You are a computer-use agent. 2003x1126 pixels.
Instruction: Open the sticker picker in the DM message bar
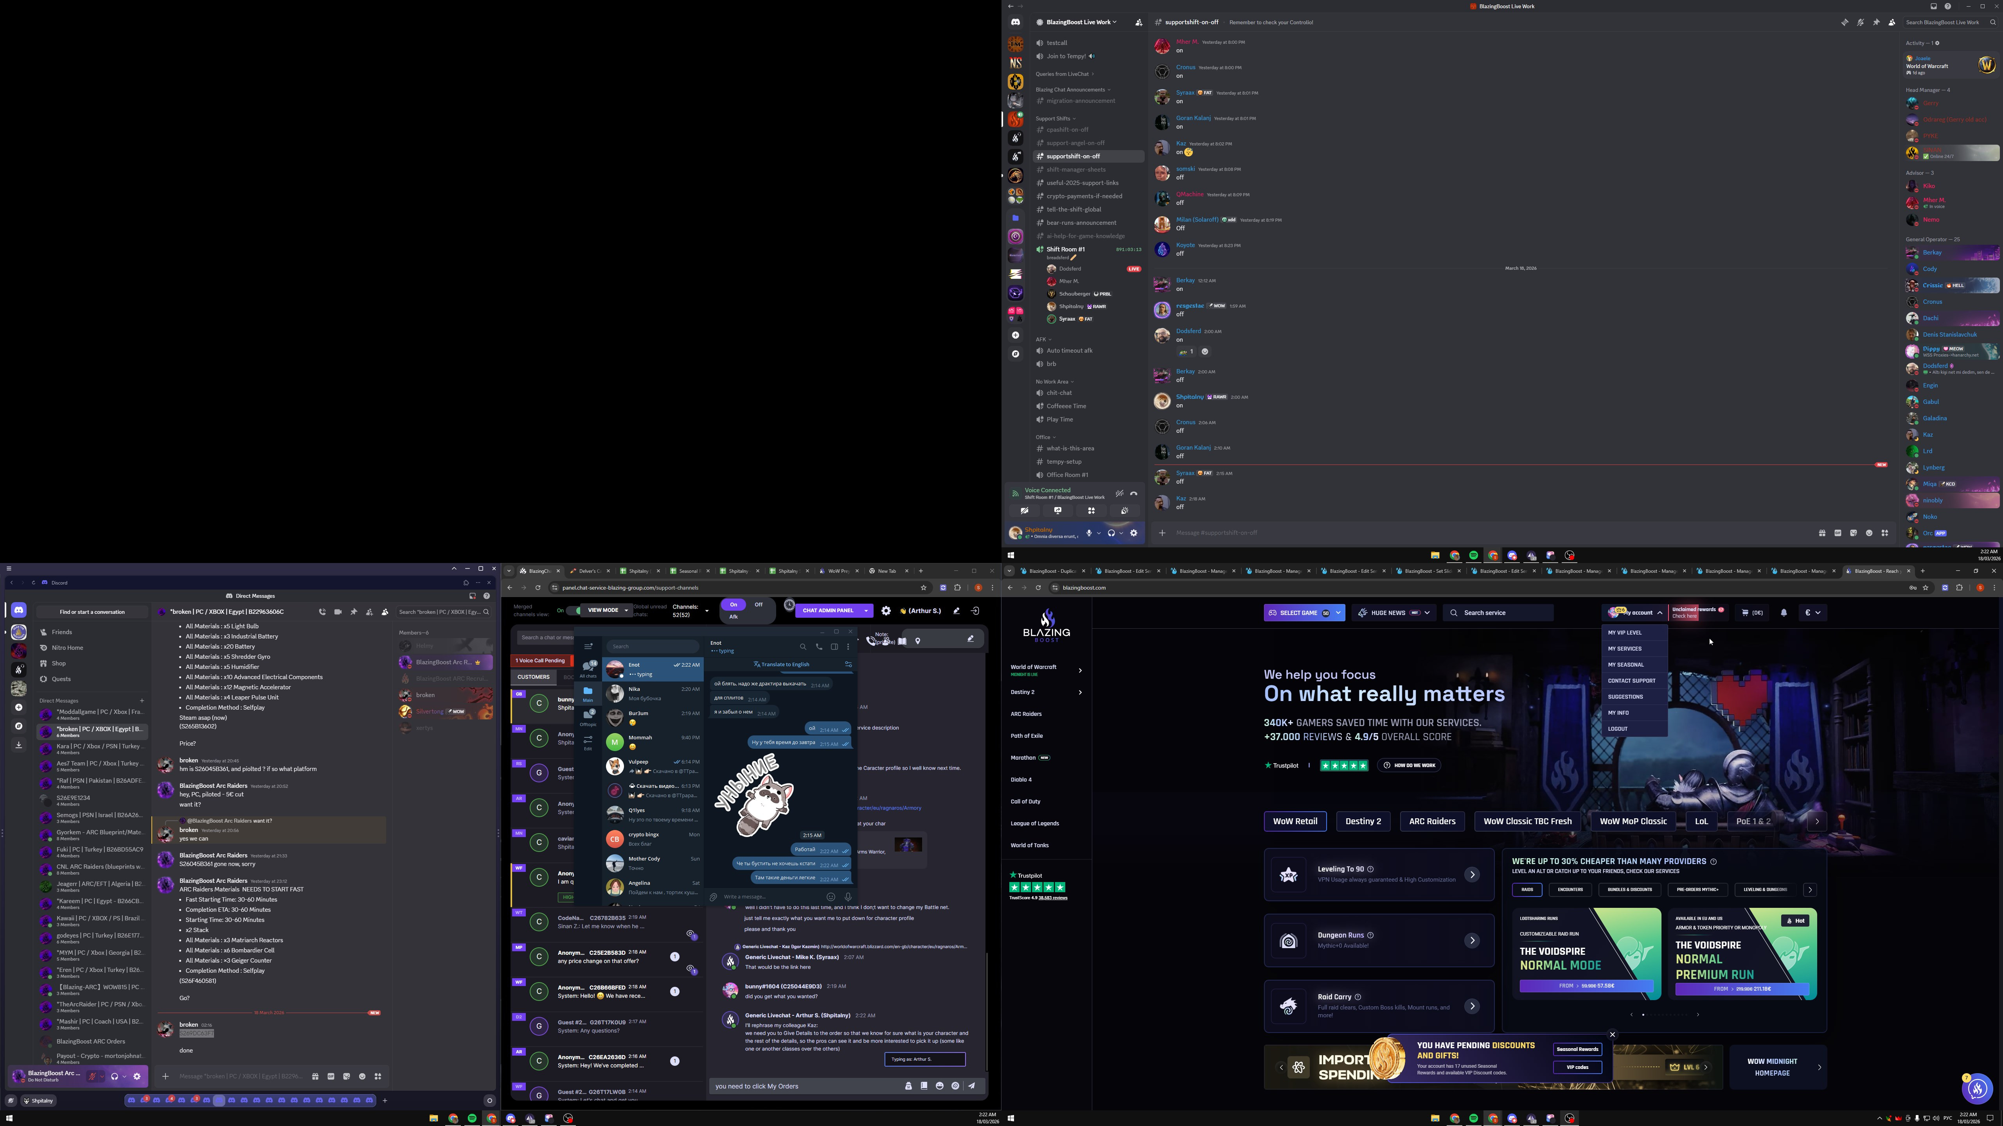pyautogui.click(x=347, y=1076)
